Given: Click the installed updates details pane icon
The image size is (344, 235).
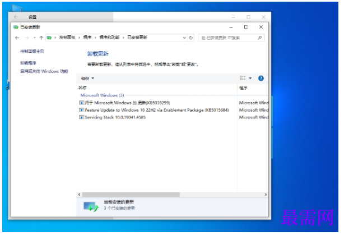Looking at the screenshot, I should [91, 206].
